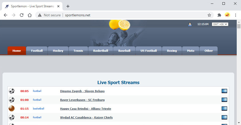
Task: Close the Sportlemon browser tab
Action: (58, 6)
